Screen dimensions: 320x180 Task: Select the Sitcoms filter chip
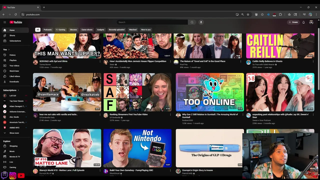[73, 30]
